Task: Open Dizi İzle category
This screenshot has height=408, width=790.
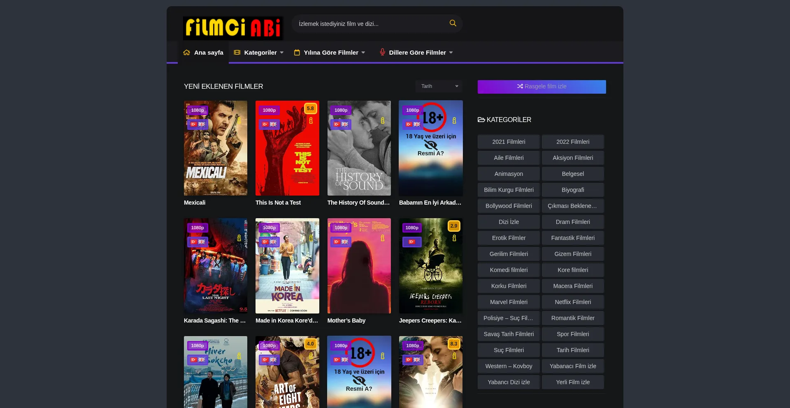Action: pos(509,222)
